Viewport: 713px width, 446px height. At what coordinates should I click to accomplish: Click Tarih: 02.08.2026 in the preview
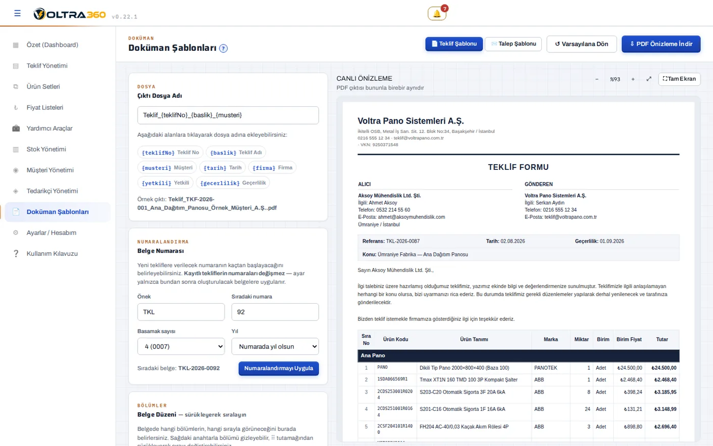pos(505,242)
